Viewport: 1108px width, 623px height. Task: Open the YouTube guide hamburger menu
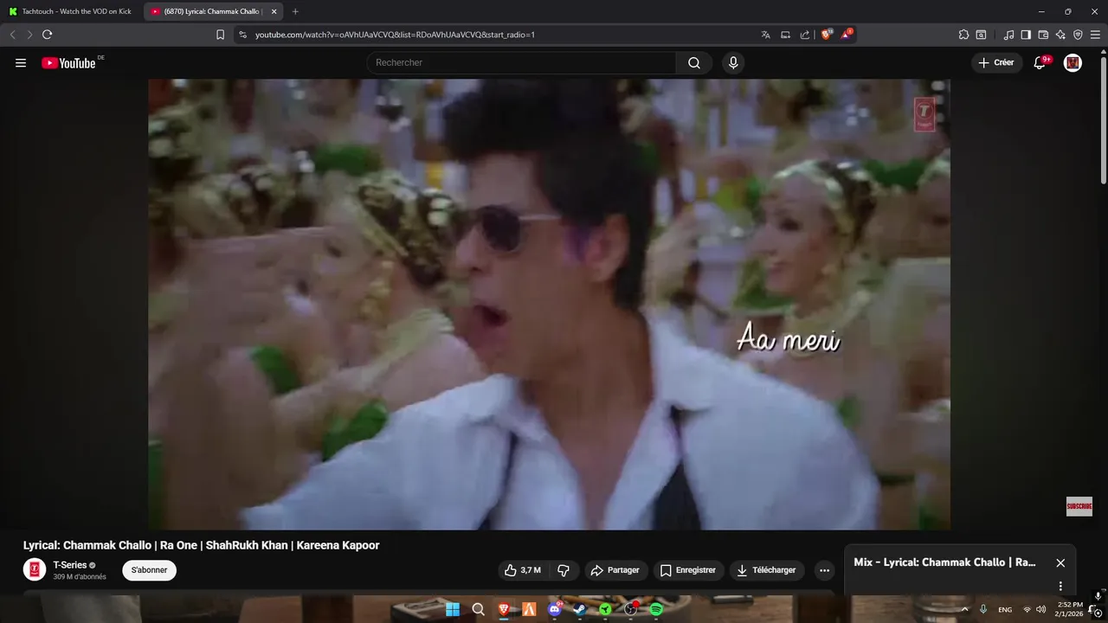pos(21,62)
